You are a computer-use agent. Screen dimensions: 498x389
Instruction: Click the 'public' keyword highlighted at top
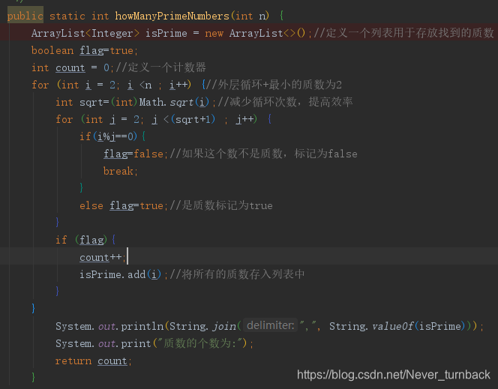pyautogui.click(x=25, y=16)
